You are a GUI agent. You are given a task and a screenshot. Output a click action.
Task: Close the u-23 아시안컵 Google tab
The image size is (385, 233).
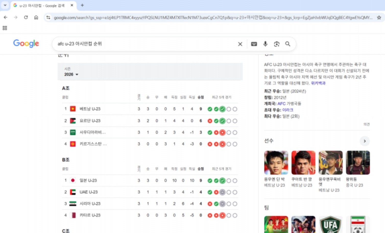point(72,5)
